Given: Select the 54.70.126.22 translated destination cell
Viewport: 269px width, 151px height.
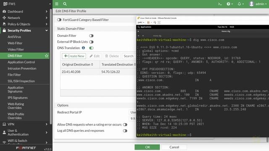Looking at the screenshot, I should (x=111, y=72).
